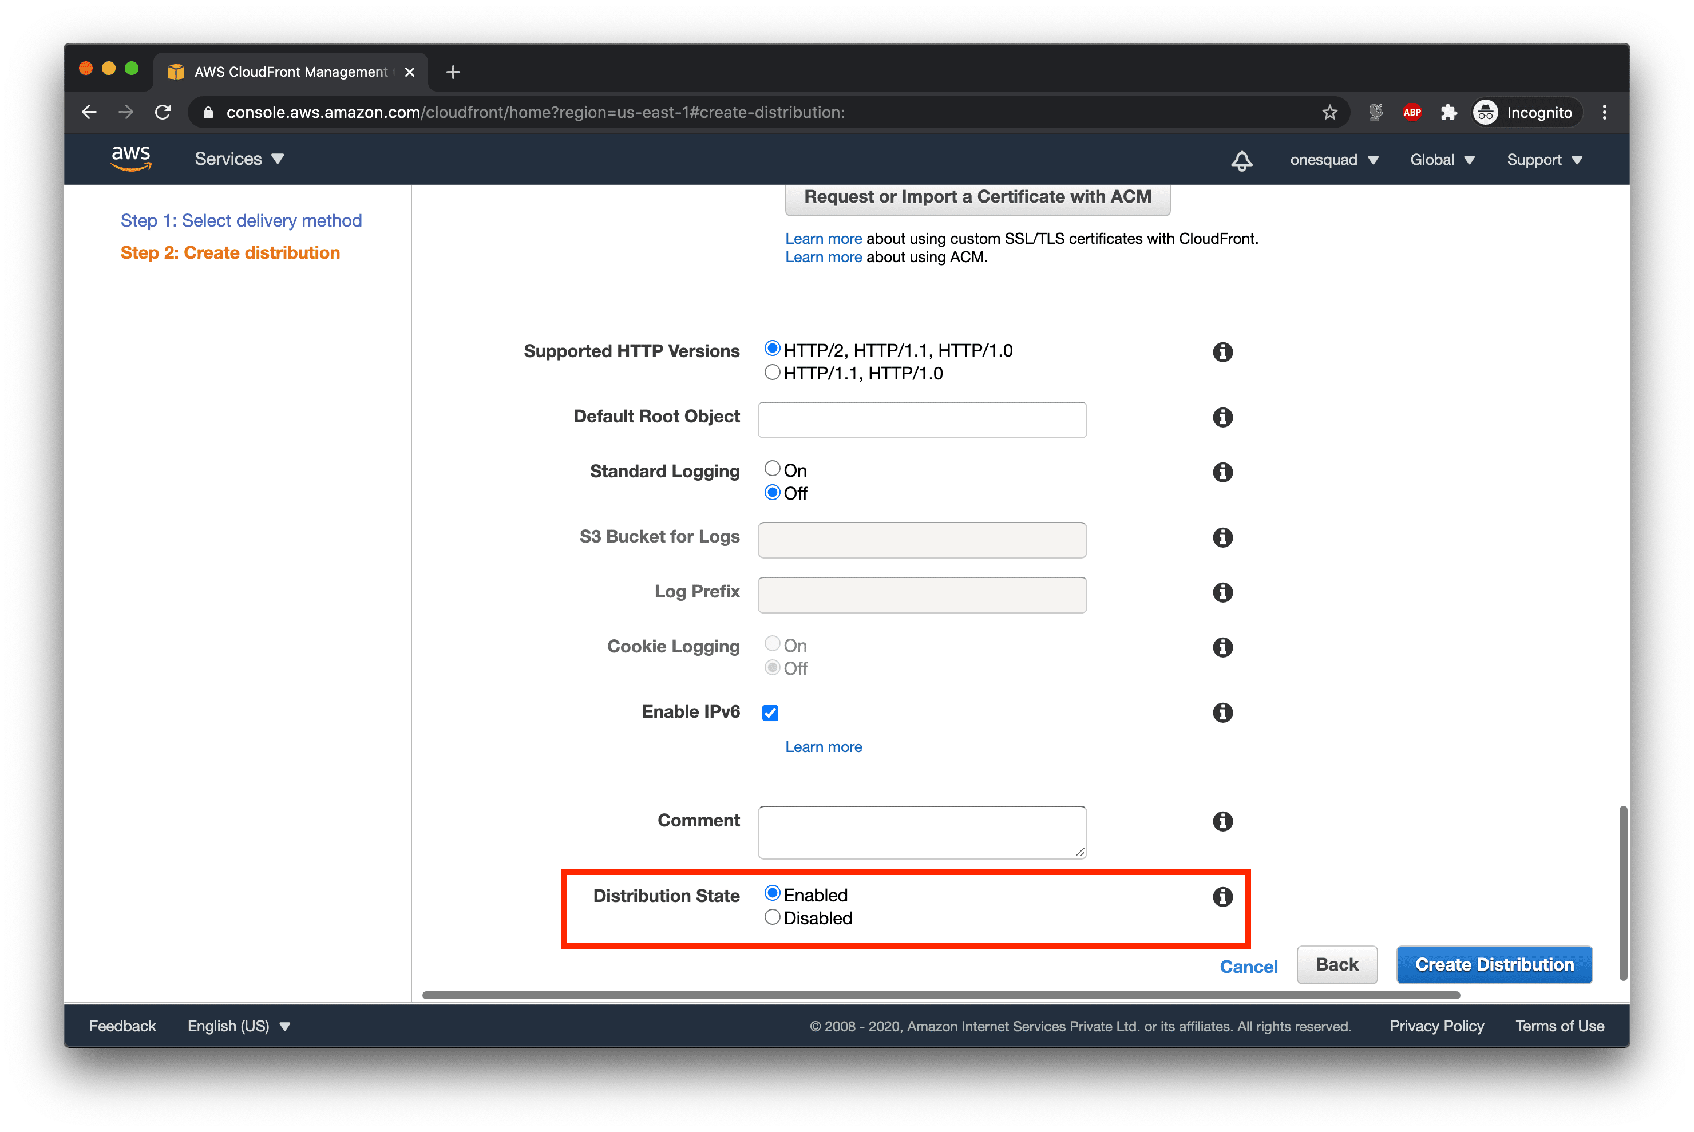Expand the Services dropdown menu
This screenshot has height=1132, width=1694.
tap(239, 159)
